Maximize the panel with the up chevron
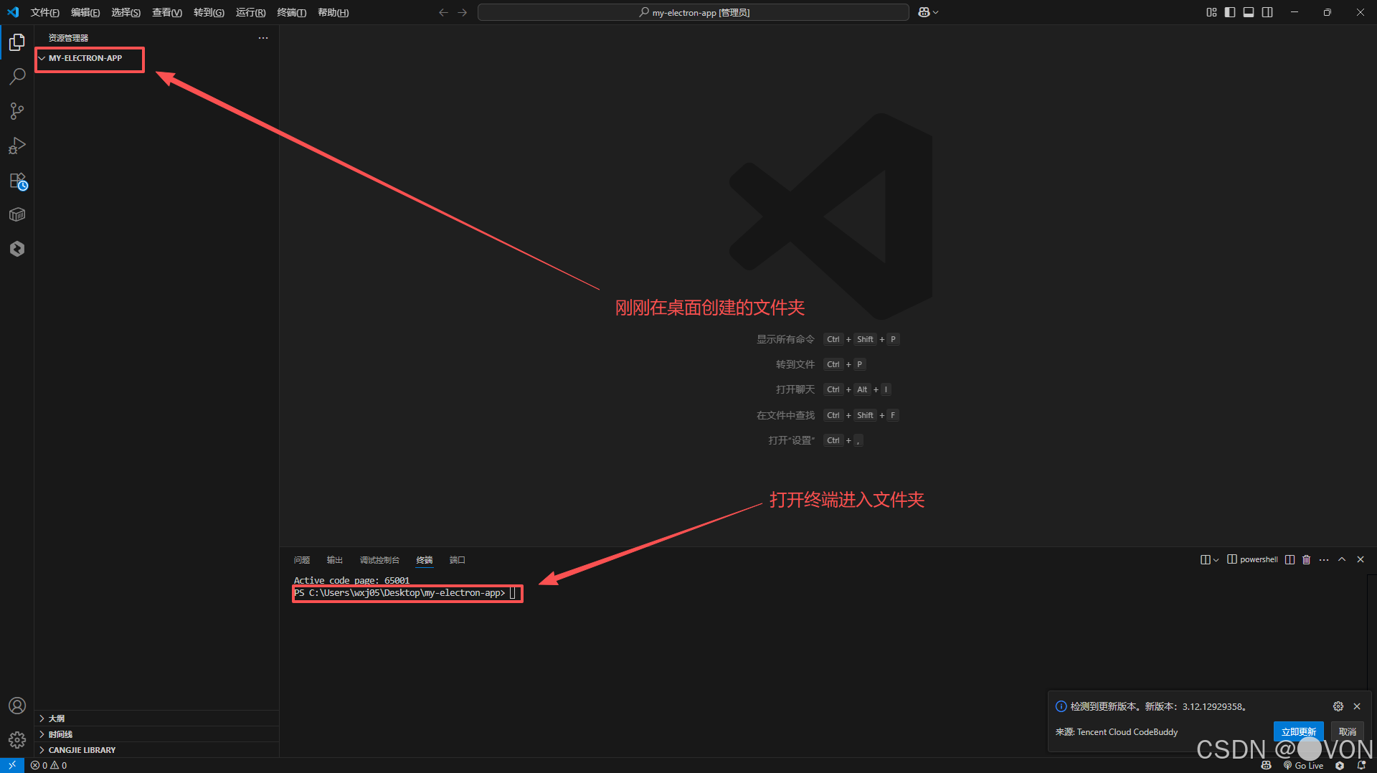 coord(1342,559)
